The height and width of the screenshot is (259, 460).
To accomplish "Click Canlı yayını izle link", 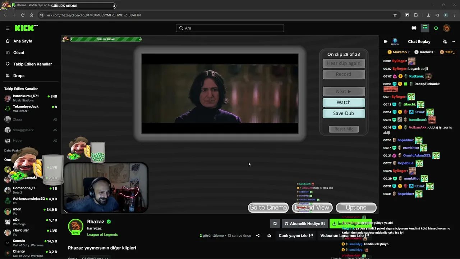I will pos(296,236).
